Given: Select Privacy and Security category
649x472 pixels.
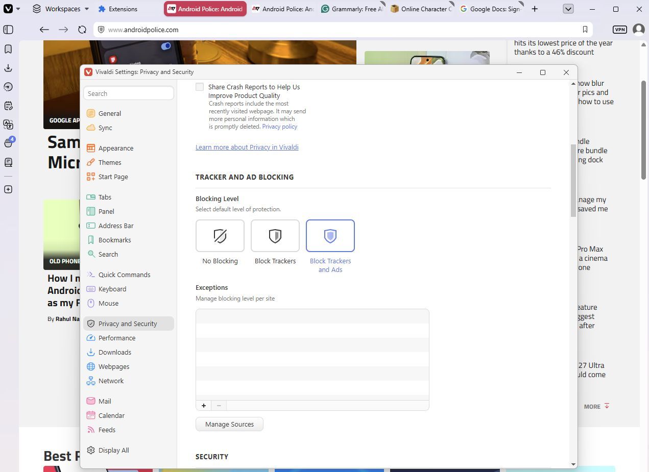Looking at the screenshot, I should click(129, 324).
